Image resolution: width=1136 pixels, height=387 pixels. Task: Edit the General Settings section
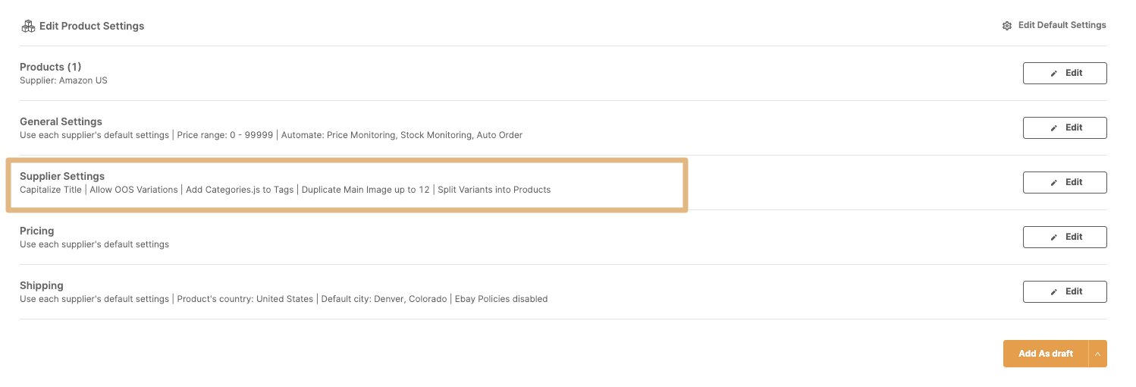1065,127
